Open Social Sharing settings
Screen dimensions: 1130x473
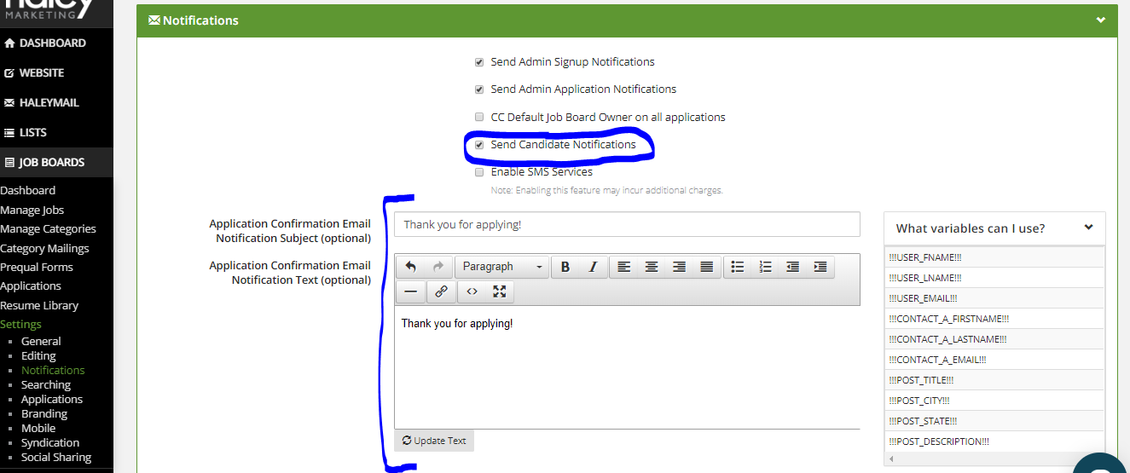[56, 457]
